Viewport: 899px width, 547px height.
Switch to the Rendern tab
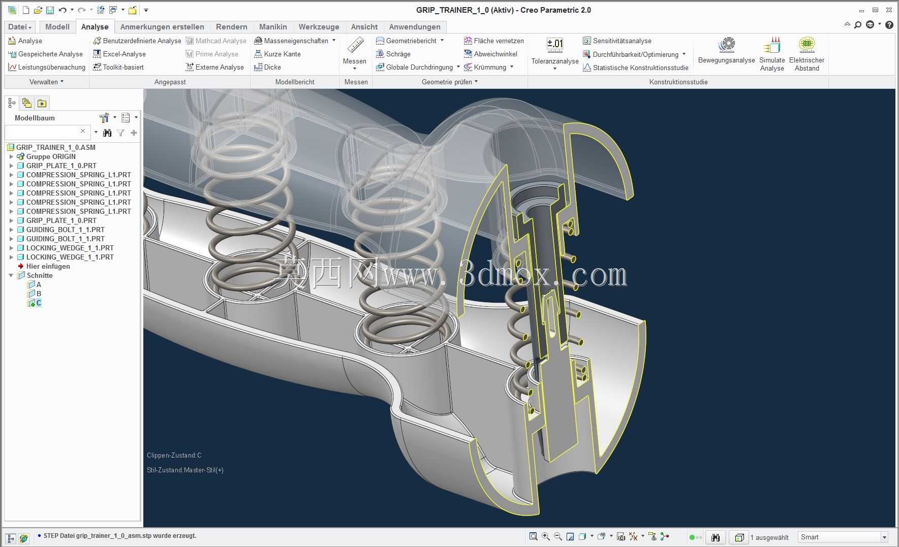pos(232,27)
